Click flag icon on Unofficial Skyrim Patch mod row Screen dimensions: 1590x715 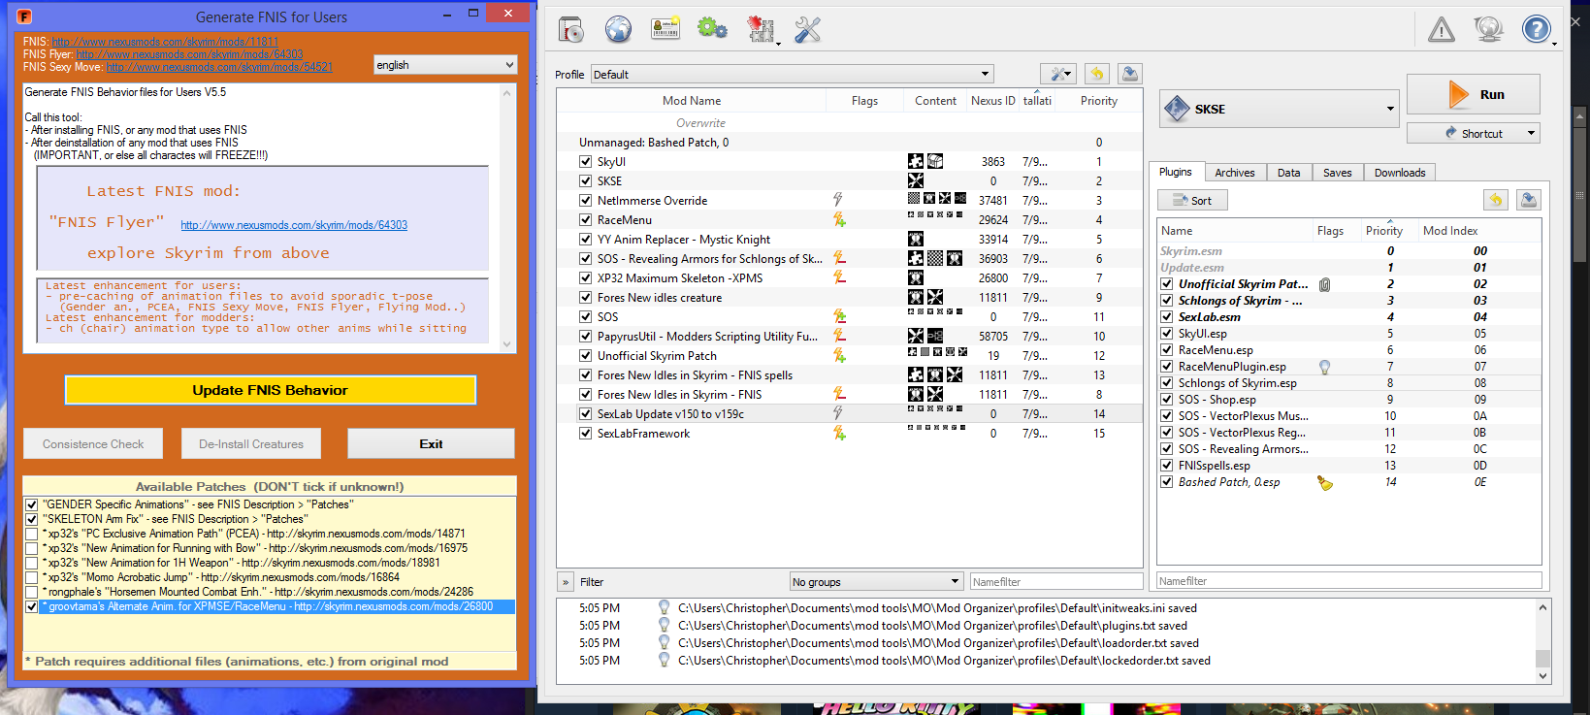(839, 356)
